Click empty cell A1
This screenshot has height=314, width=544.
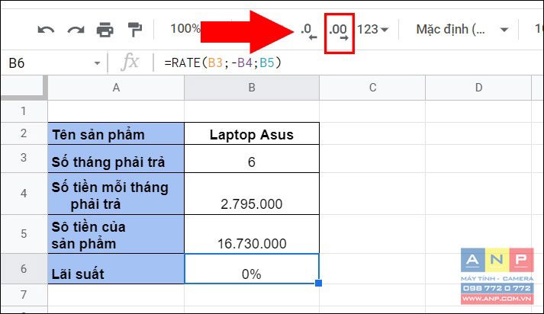pyautogui.click(x=116, y=111)
